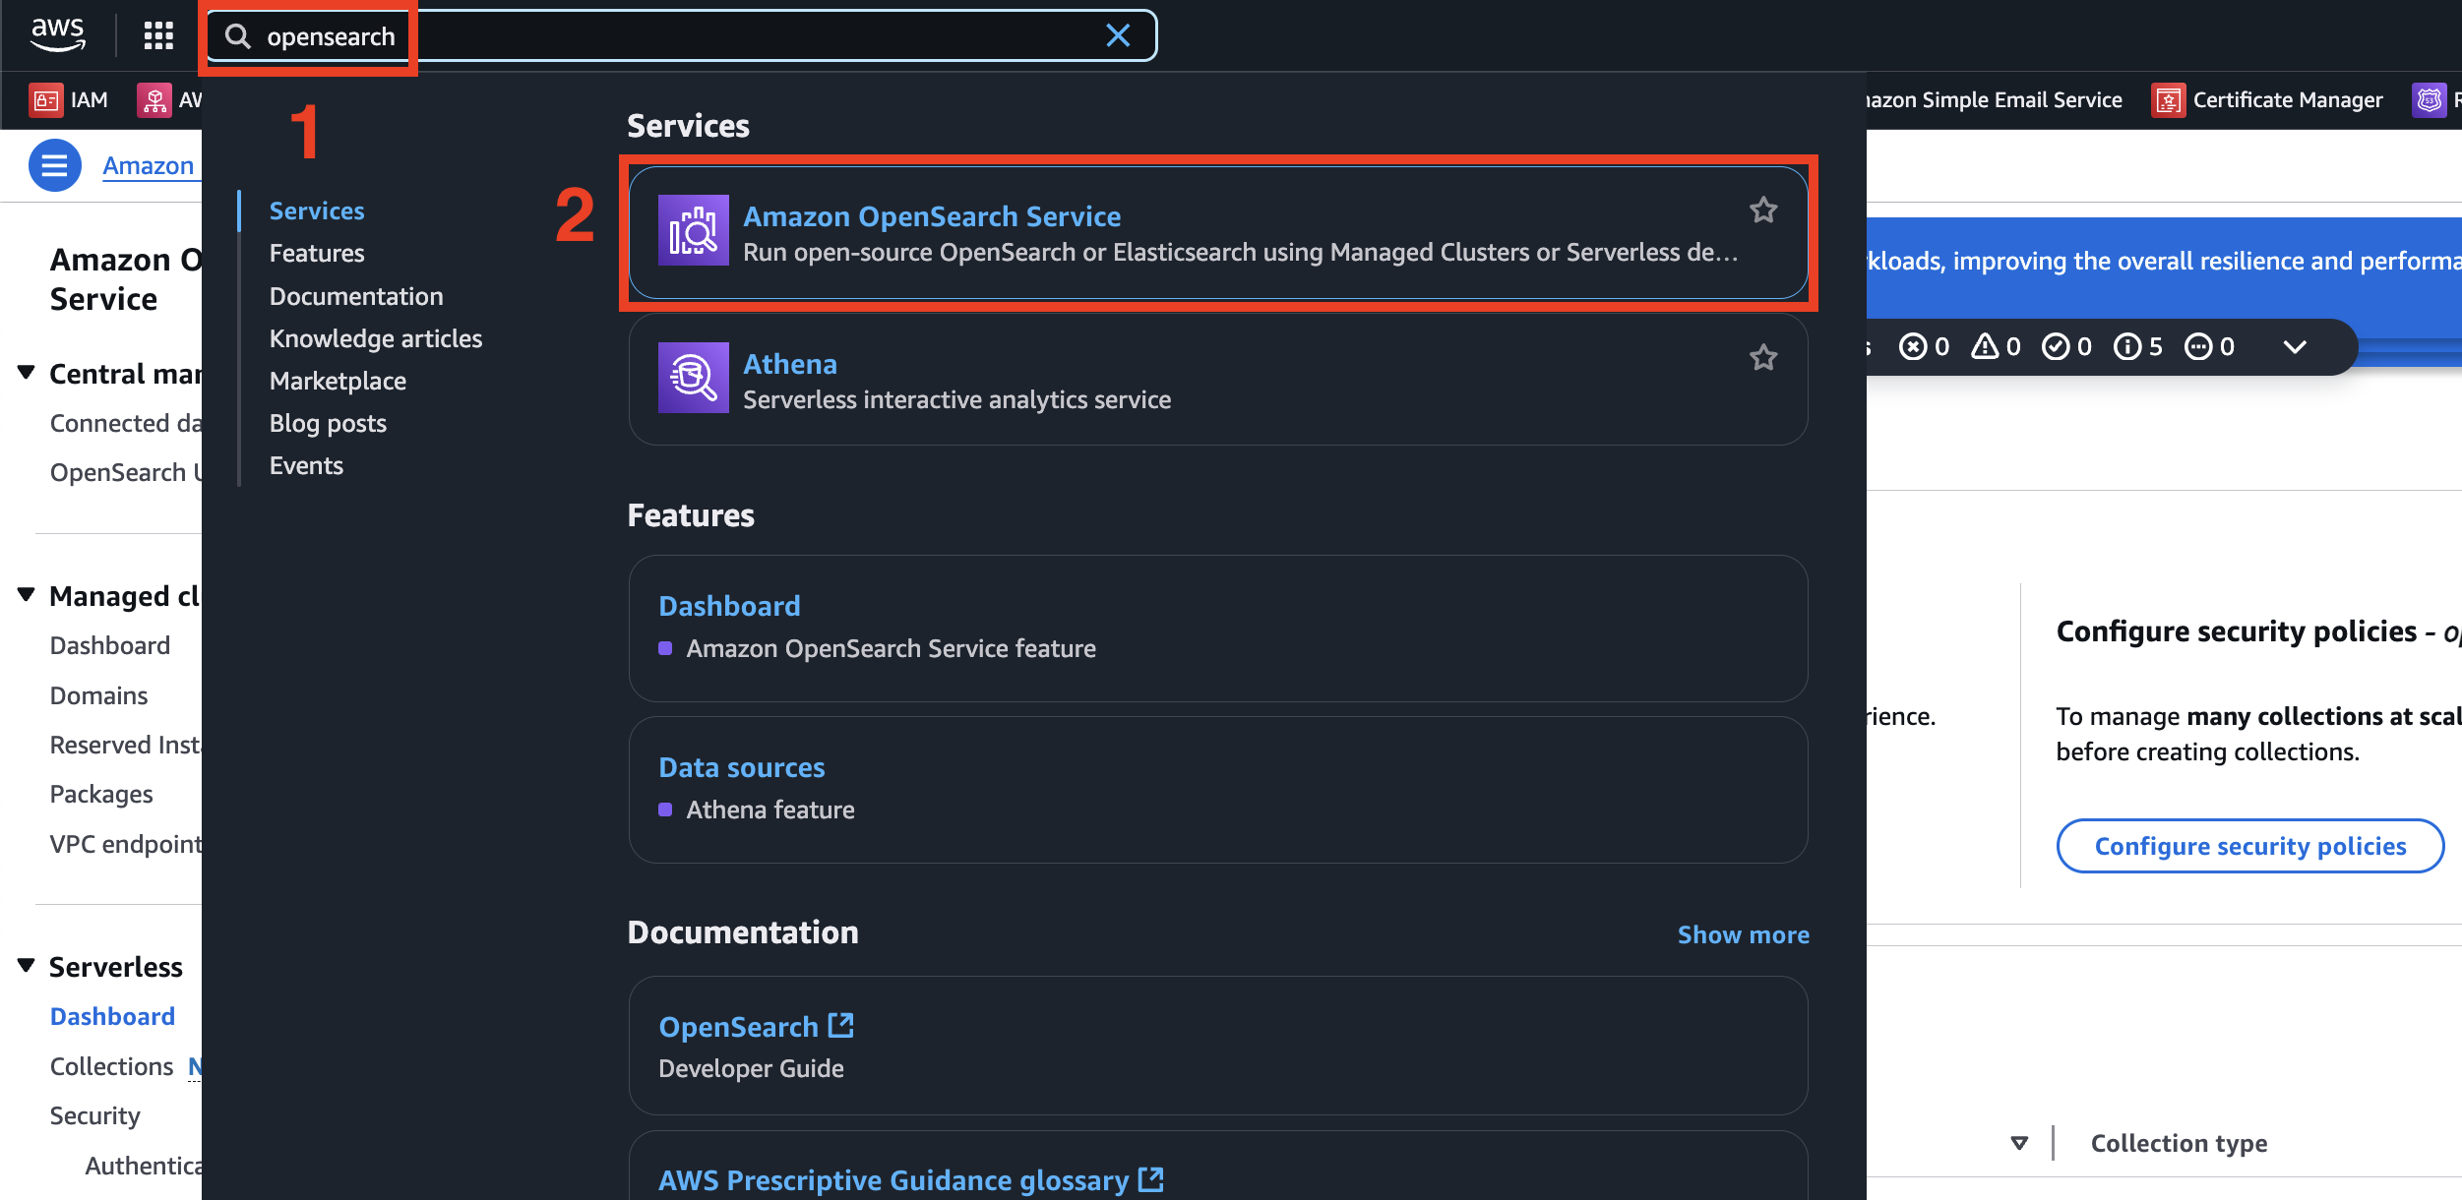Open the Serverless Dashboard sidebar item
The width and height of the screenshot is (2462, 1200).
(112, 1016)
